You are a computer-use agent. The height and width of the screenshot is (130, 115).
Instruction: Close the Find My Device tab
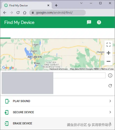(48, 5)
